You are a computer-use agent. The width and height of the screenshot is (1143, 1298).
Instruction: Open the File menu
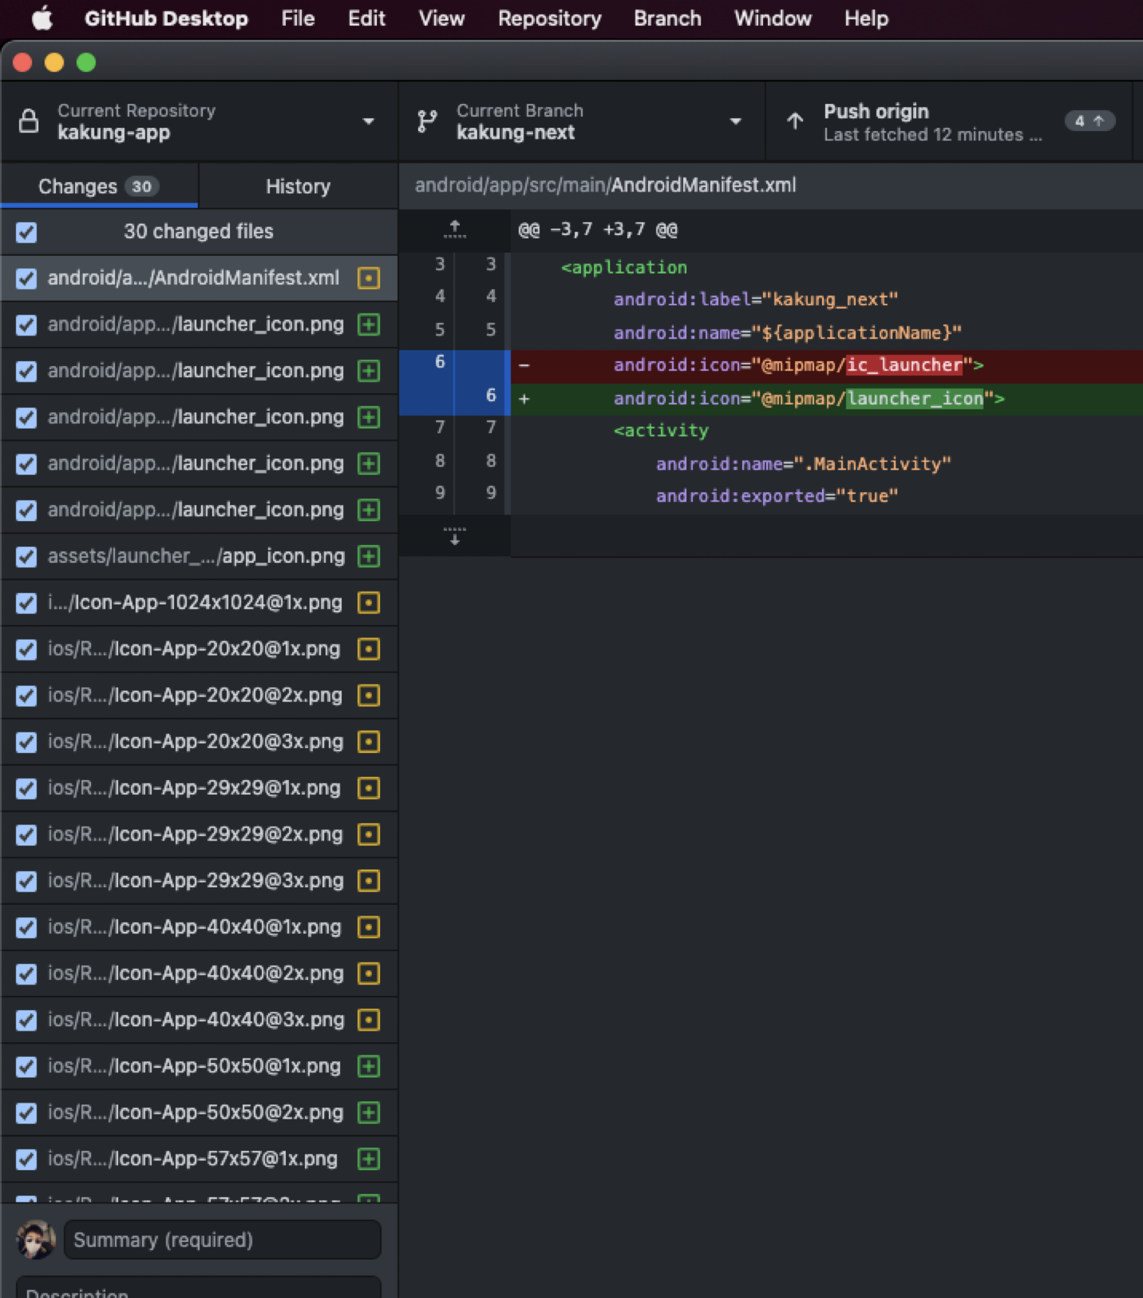(298, 19)
